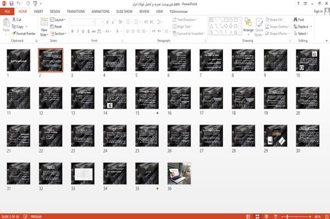Click Format Painter brush
This screenshot has height=219, width=330.
(x=24, y=33)
